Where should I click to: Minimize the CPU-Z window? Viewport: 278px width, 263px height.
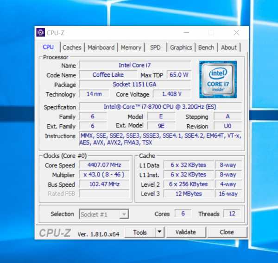(x=186, y=32)
